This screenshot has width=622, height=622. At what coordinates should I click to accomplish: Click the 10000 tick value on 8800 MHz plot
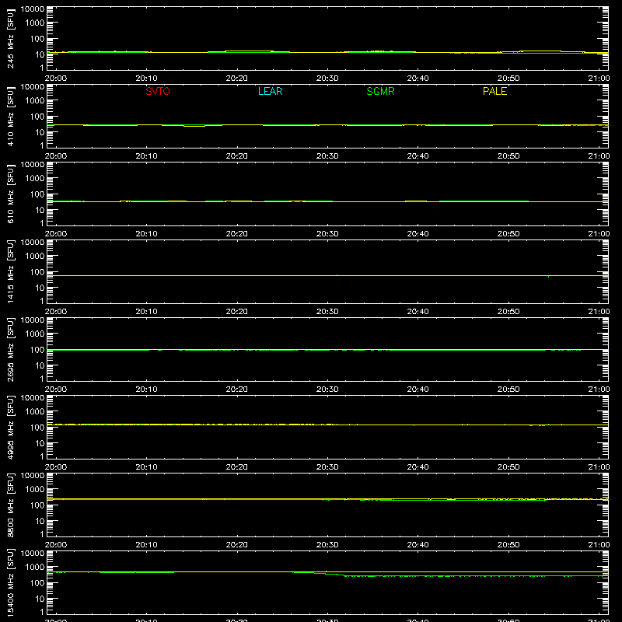click(x=33, y=476)
